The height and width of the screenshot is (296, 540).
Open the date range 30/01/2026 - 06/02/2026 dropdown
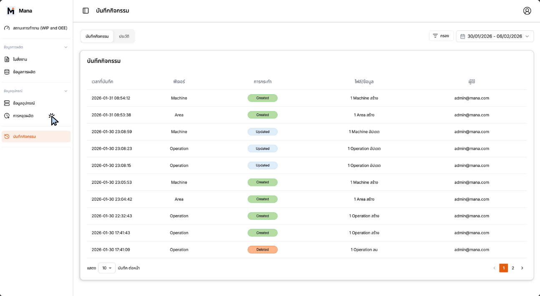495,36
